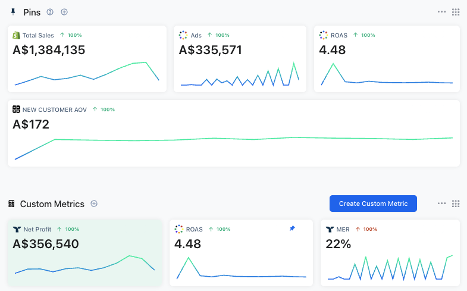Unpin ROAS using blue pin icon
467x291 pixels.
pos(292,229)
